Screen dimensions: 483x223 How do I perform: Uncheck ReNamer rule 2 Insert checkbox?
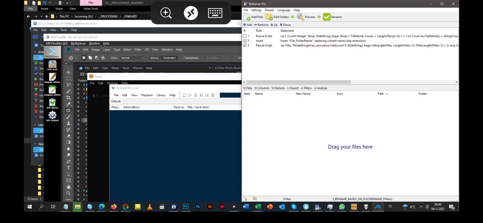[245, 41]
